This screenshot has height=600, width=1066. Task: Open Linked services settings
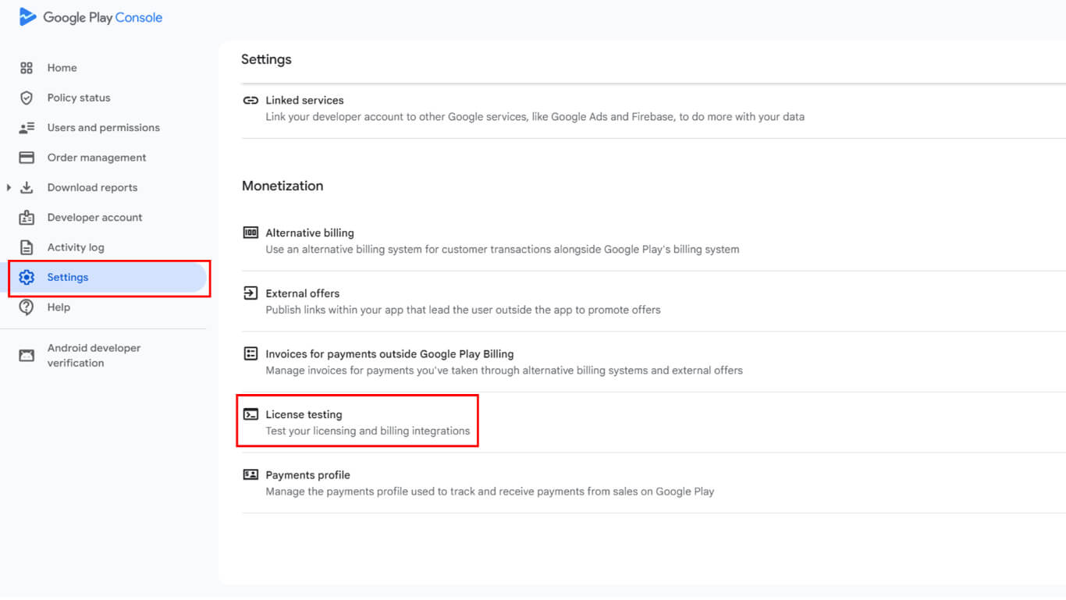[304, 101]
